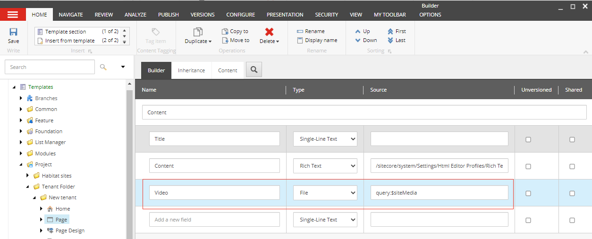Expand the Branches node arrow
The height and width of the screenshot is (239, 592).
21,98
